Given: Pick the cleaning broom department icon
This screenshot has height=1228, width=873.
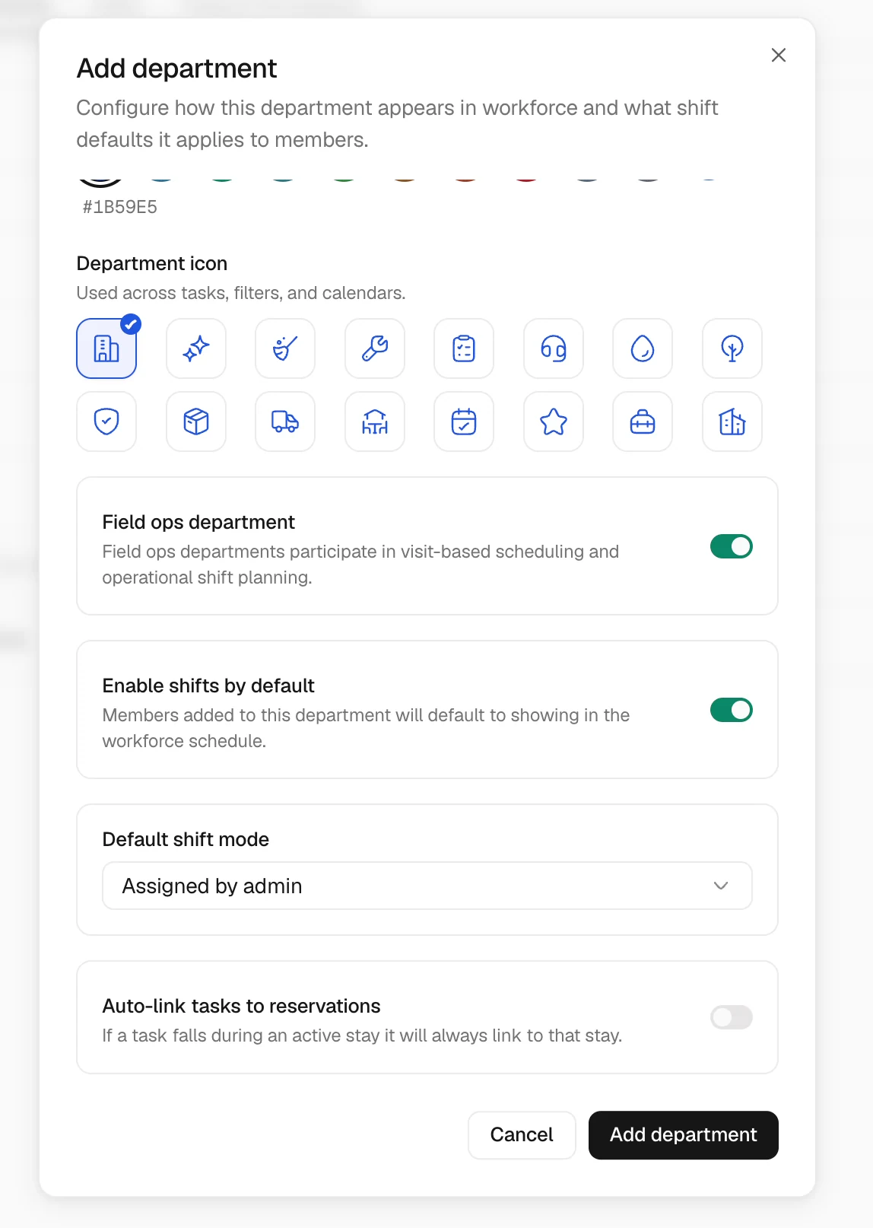Looking at the screenshot, I should [285, 348].
